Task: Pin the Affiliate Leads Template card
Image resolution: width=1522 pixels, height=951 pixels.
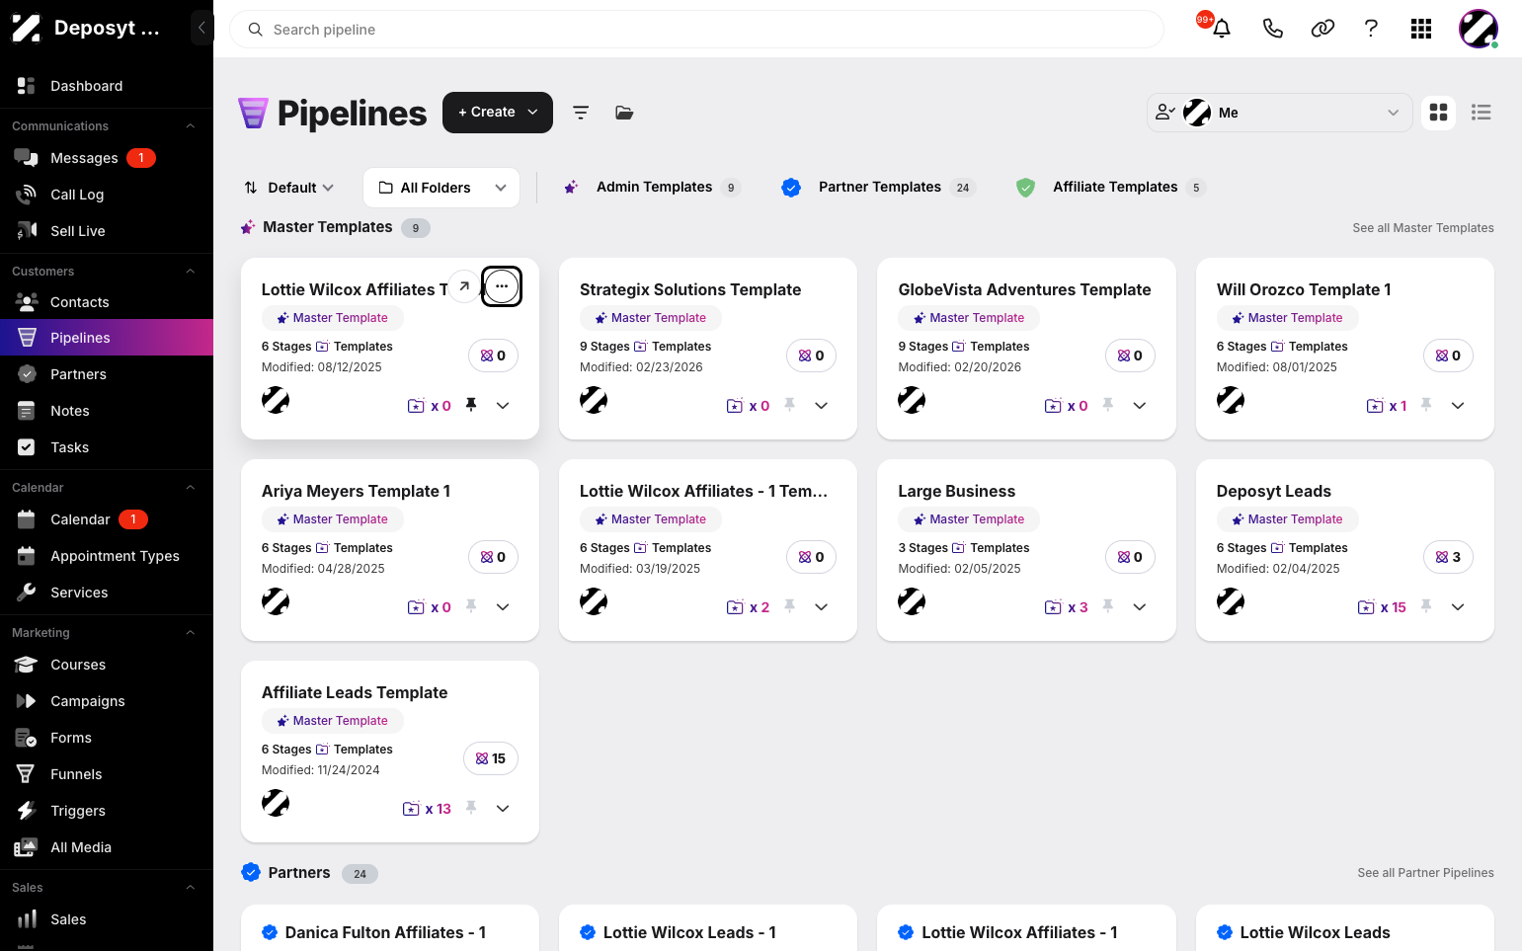Action: pos(471,808)
